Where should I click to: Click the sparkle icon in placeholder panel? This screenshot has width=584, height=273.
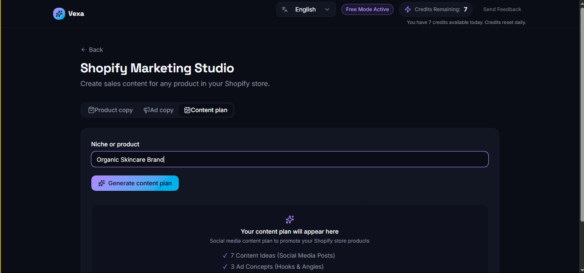pyautogui.click(x=290, y=220)
